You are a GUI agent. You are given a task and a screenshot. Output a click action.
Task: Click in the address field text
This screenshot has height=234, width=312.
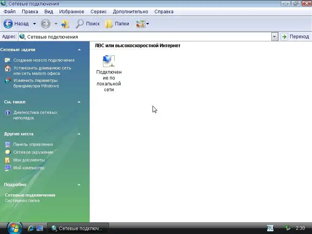point(53,37)
